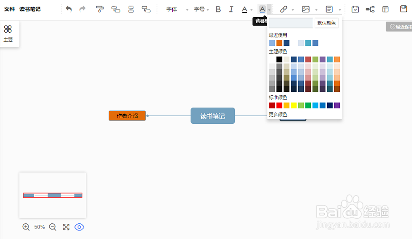412x239 pixels.
Task: Open the template layout icon
Action: click(x=385, y=9)
